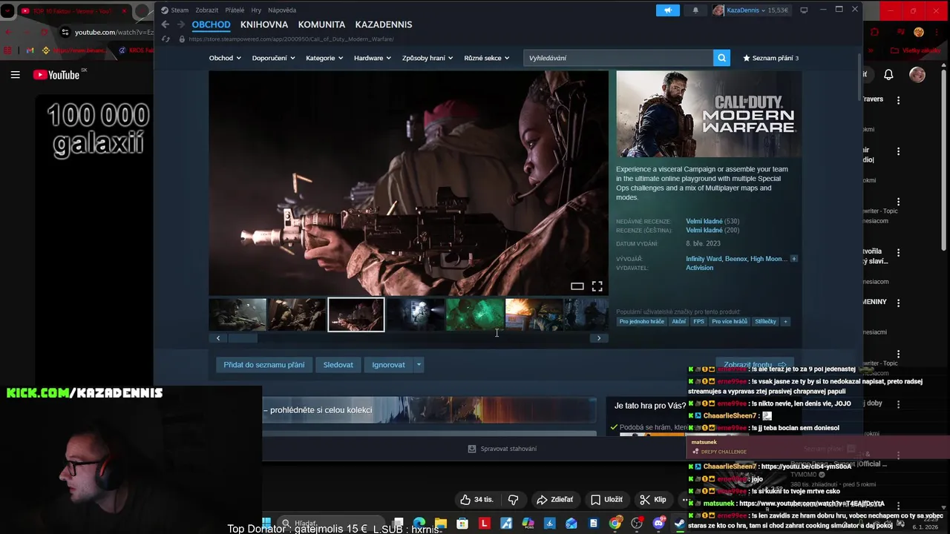Expand developer list with plus button
Viewport: 950px width, 534px height.
tap(793, 259)
